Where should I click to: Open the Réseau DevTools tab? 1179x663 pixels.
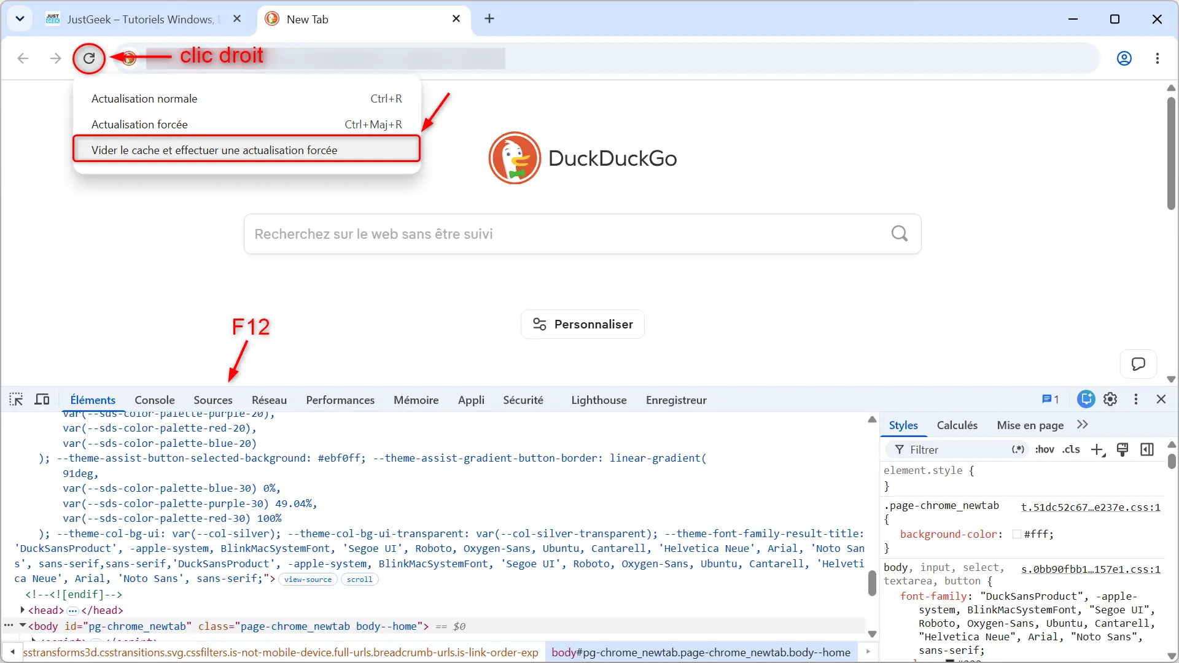click(269, 400)
